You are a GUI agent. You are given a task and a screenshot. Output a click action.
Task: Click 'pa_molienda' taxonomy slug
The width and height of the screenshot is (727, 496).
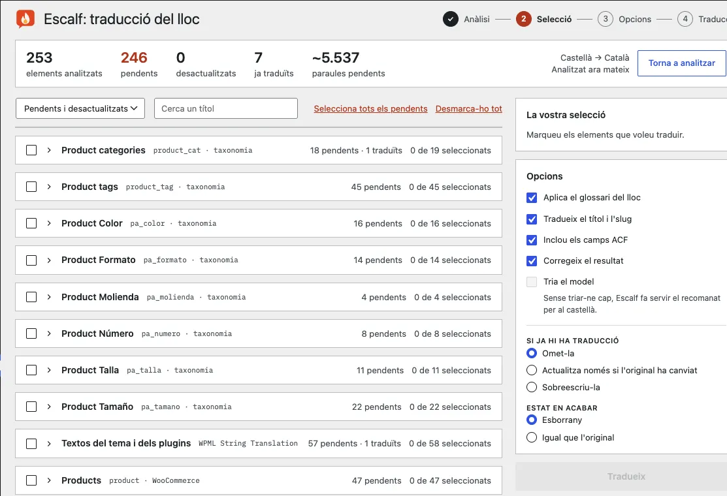[x=170, y=298]
